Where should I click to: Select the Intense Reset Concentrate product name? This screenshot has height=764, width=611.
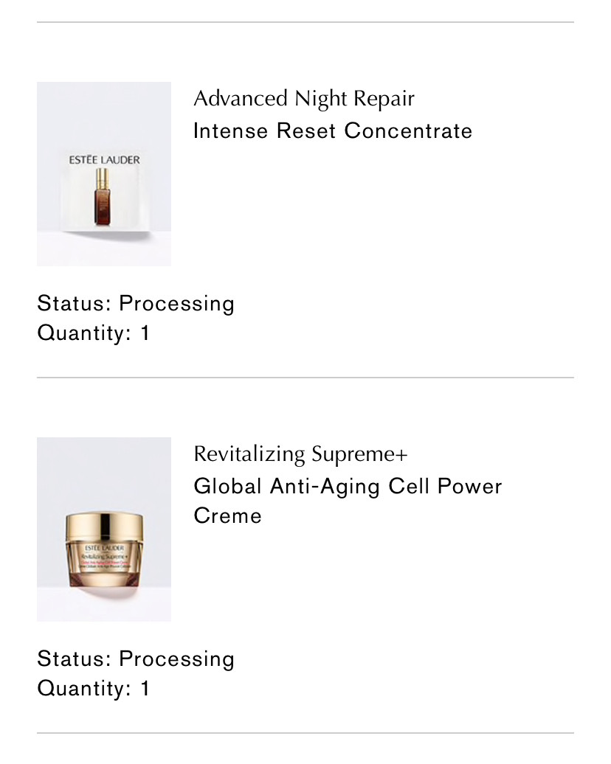pos(333,131)
